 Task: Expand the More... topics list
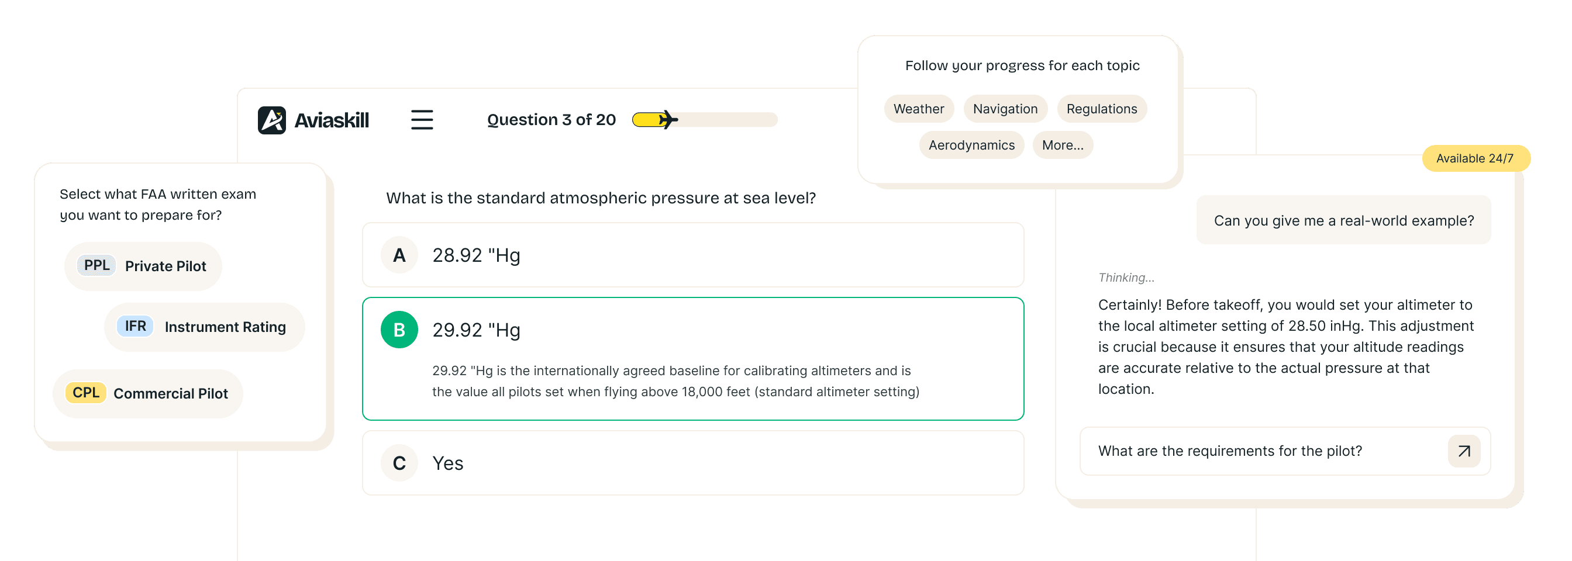[x=1062, y=144]
